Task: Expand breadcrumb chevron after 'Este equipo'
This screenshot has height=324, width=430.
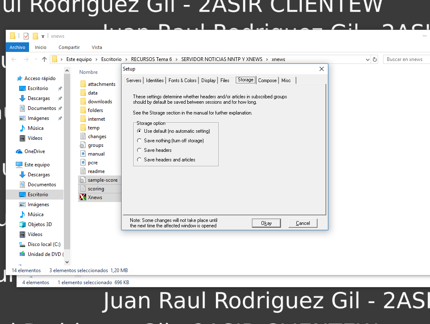Action: (97, 59)
